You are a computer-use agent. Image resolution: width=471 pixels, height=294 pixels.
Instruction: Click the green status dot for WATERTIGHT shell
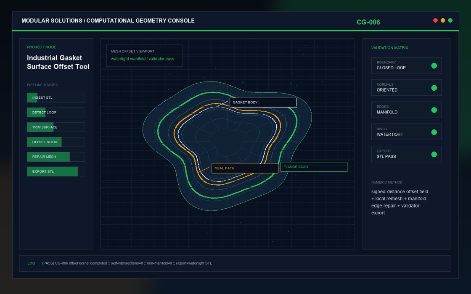pyautogui.click(x=434, y=132)
